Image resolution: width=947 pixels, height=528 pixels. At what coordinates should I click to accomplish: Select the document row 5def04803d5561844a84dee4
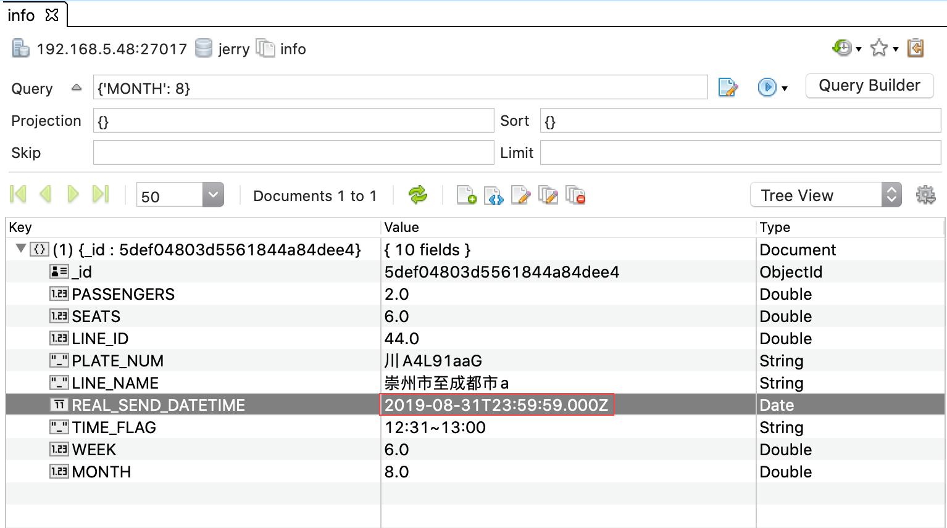(475, 249)
